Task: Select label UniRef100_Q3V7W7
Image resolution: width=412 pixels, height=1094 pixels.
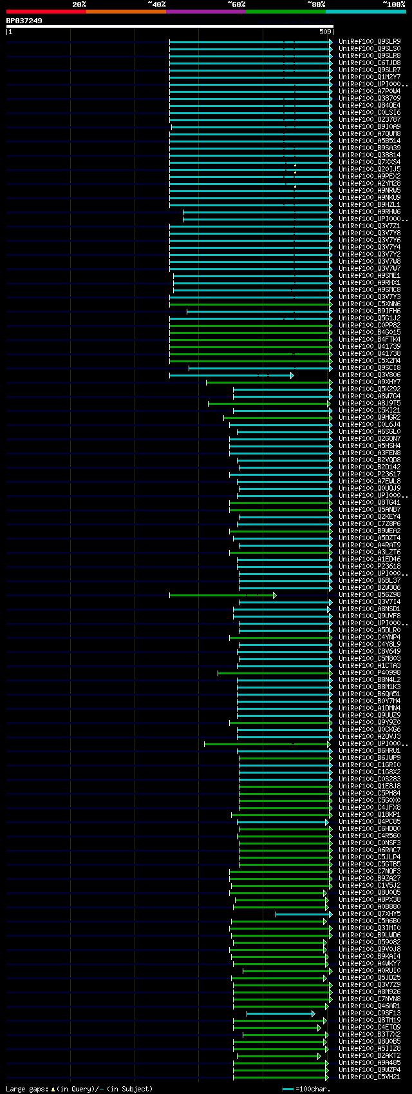Action: [370, 269]
